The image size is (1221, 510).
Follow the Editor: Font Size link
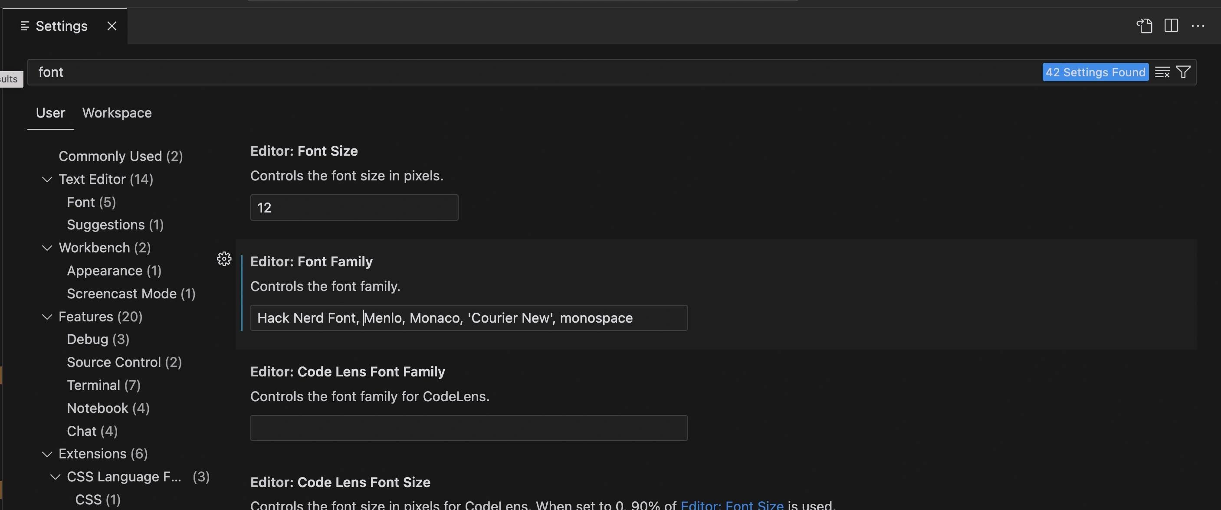732,505
